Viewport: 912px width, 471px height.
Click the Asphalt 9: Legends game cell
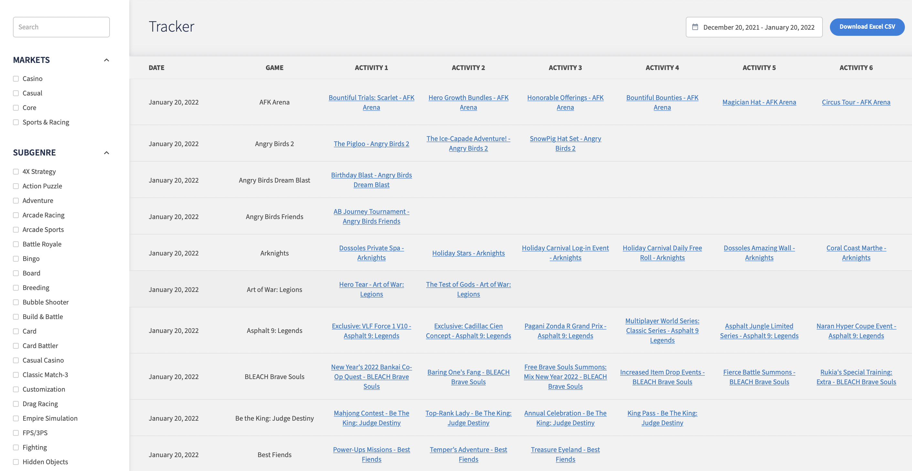point(274,331)
